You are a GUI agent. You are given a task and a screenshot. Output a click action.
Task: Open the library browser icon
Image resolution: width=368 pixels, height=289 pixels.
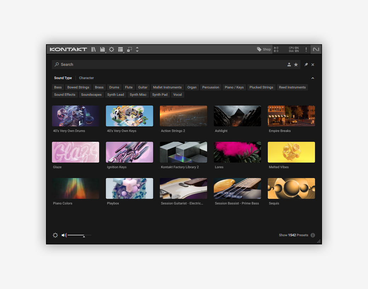click(93, 49)
